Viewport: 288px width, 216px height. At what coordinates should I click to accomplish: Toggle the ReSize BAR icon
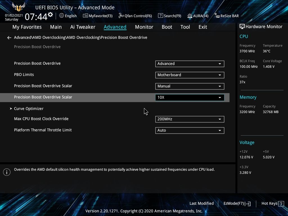tap(217, 16)
